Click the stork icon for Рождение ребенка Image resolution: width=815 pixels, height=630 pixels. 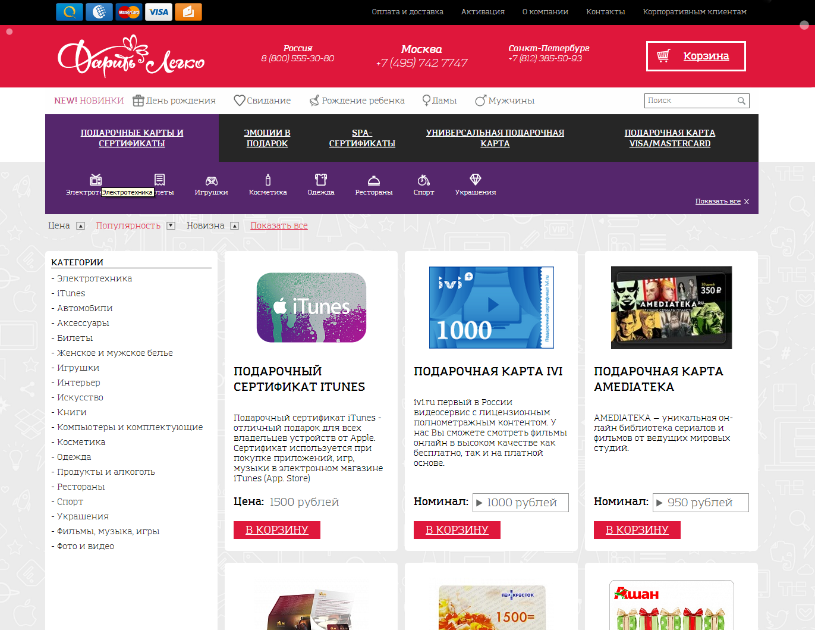(x=314, y=101)
